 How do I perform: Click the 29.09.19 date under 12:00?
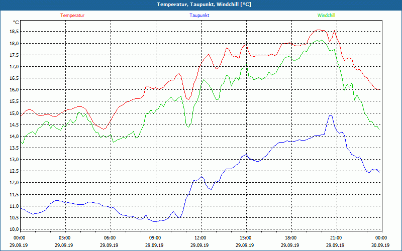coord(199,245)
